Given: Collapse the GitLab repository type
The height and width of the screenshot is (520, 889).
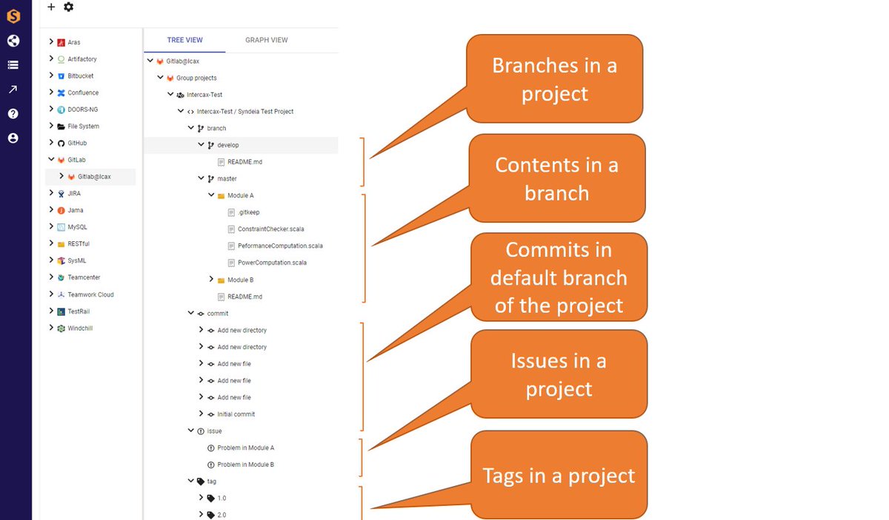Looking at the screenshot, I should tap(51, 160).
